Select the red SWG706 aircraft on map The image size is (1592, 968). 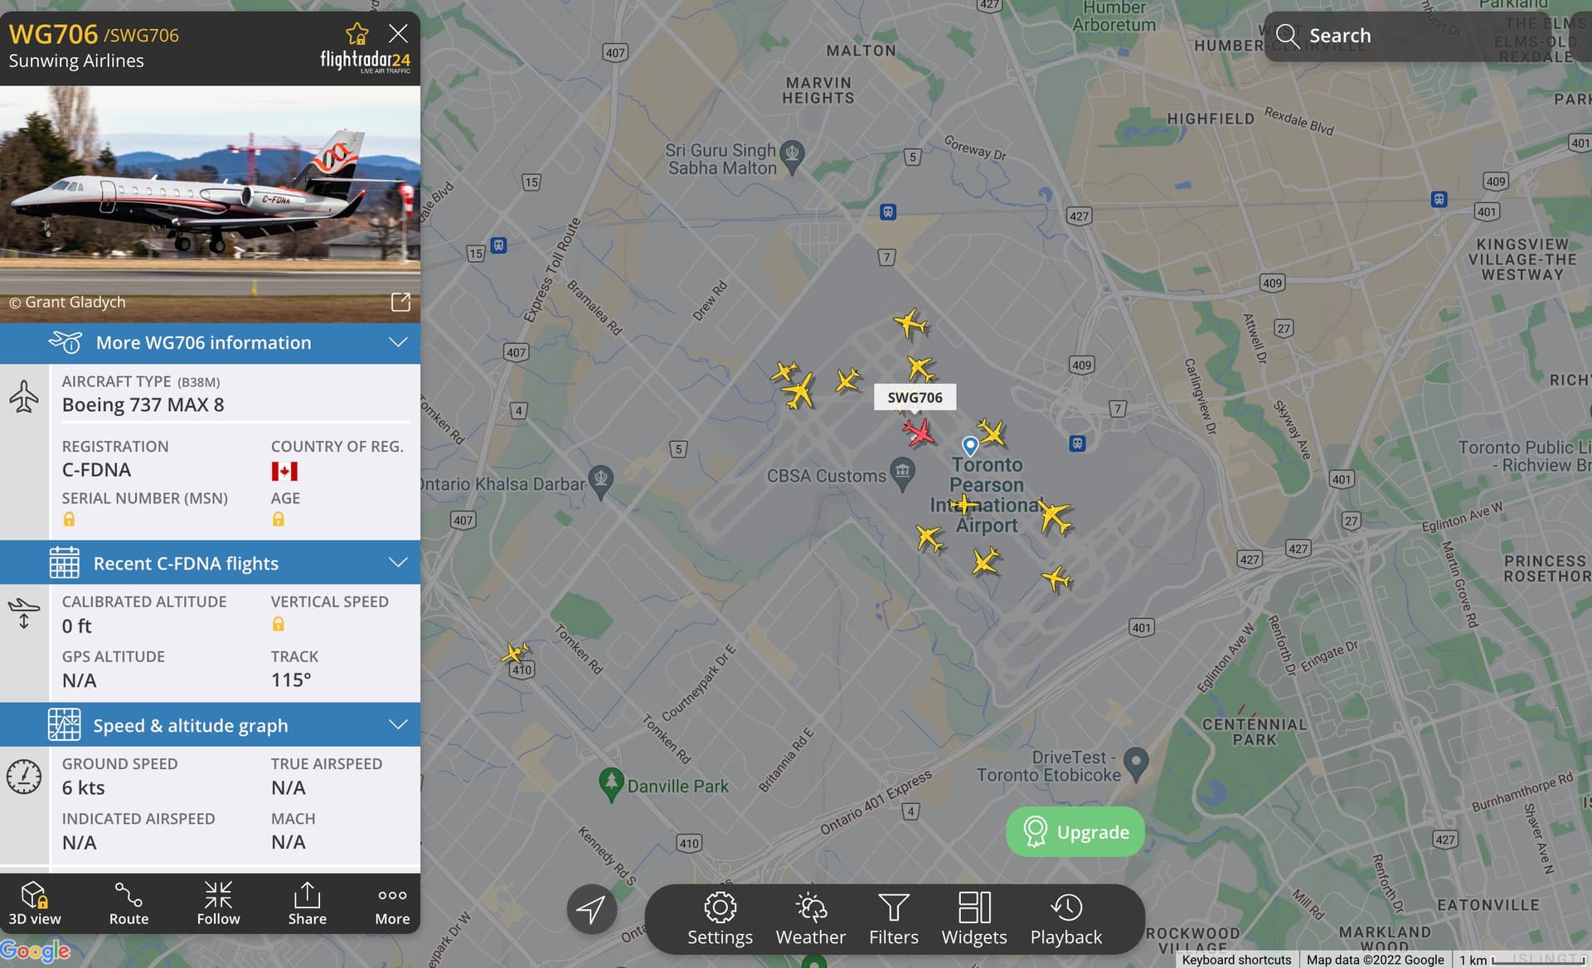point(918,432)
